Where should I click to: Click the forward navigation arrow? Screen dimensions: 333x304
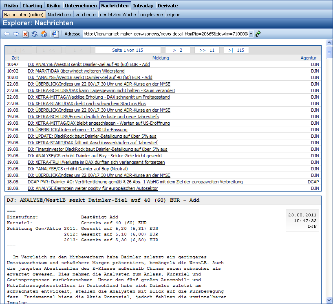click(16, 34)
